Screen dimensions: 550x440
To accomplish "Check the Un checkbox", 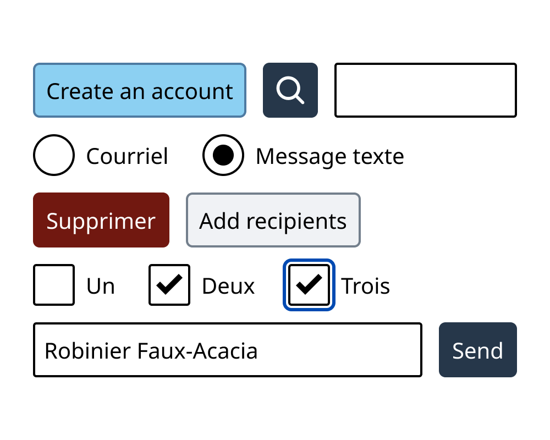I will (x=54, y=285).
